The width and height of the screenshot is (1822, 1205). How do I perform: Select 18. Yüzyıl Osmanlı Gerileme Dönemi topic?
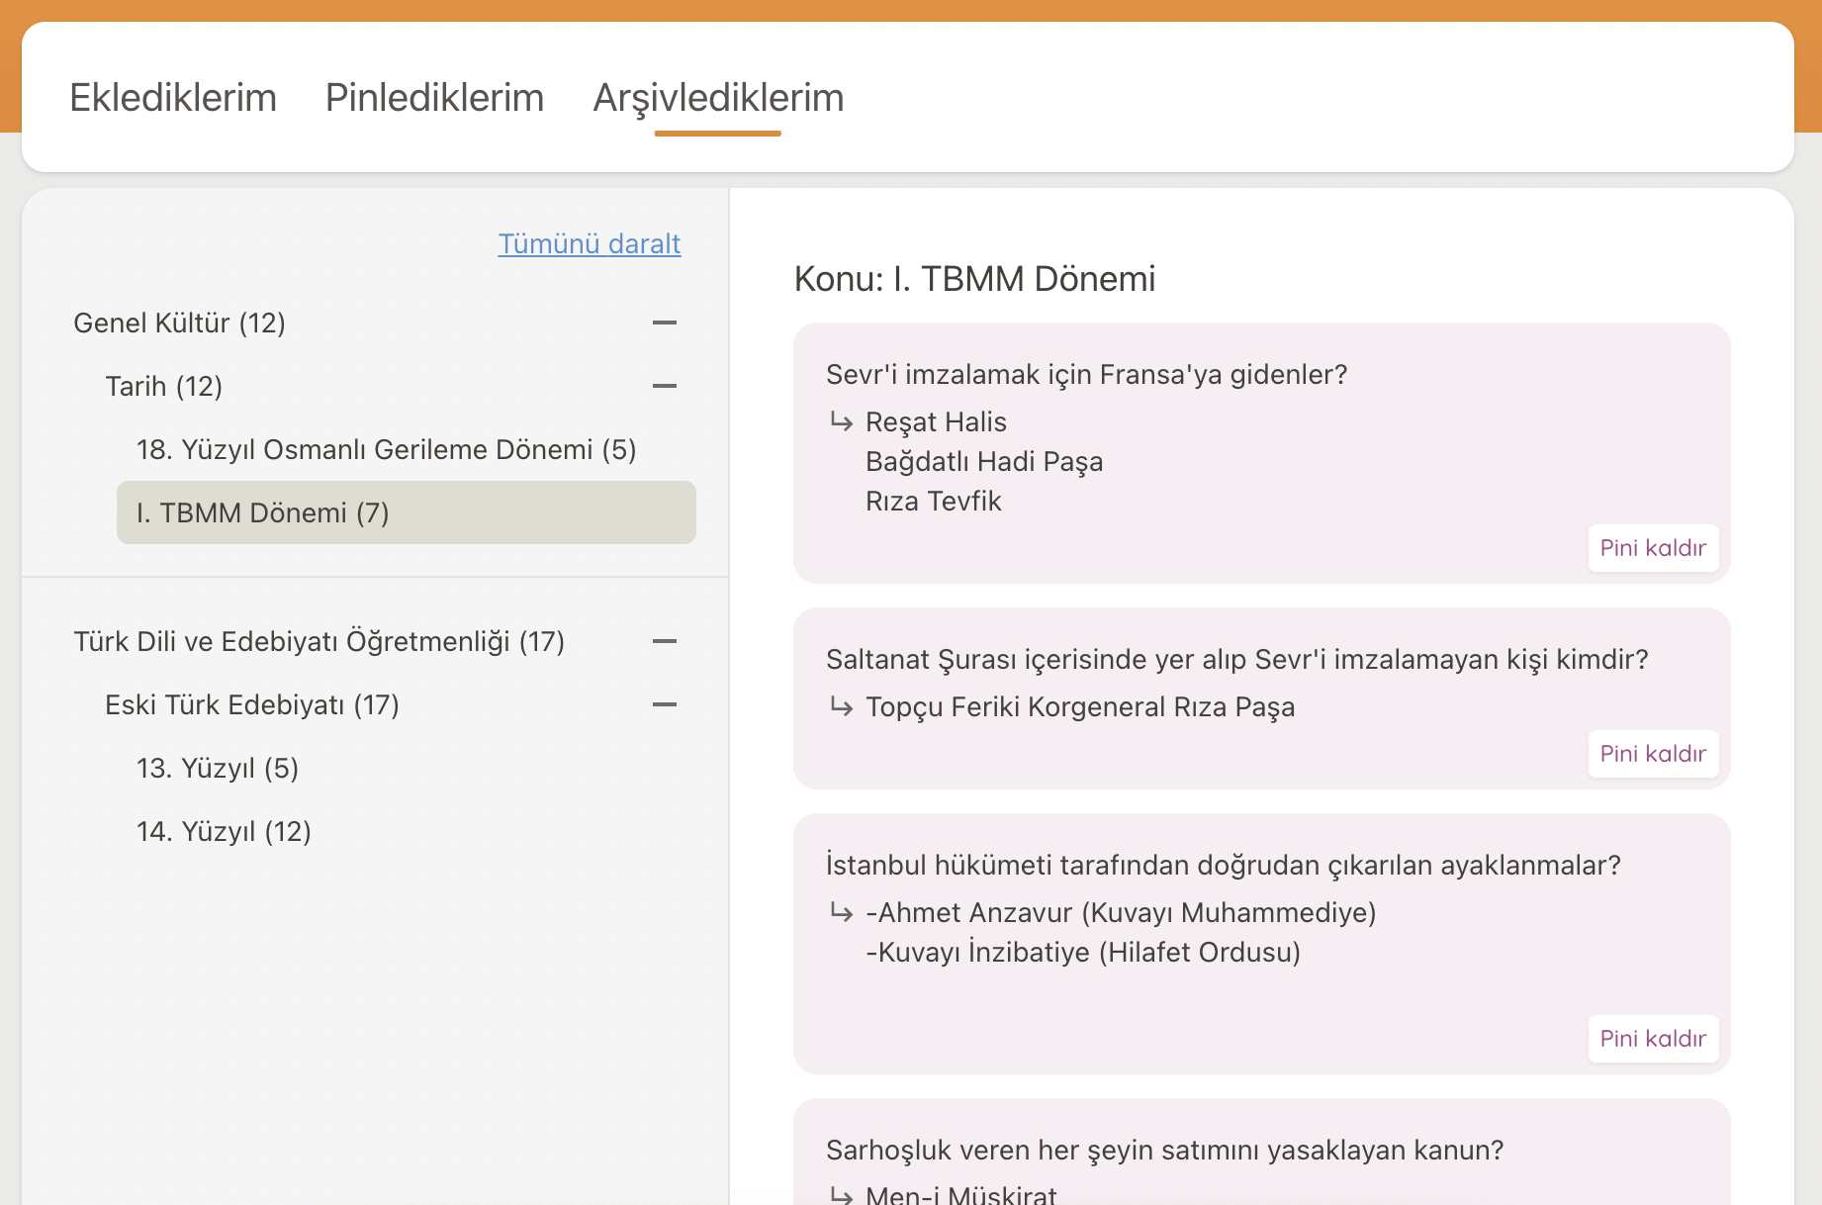point(386,449)
